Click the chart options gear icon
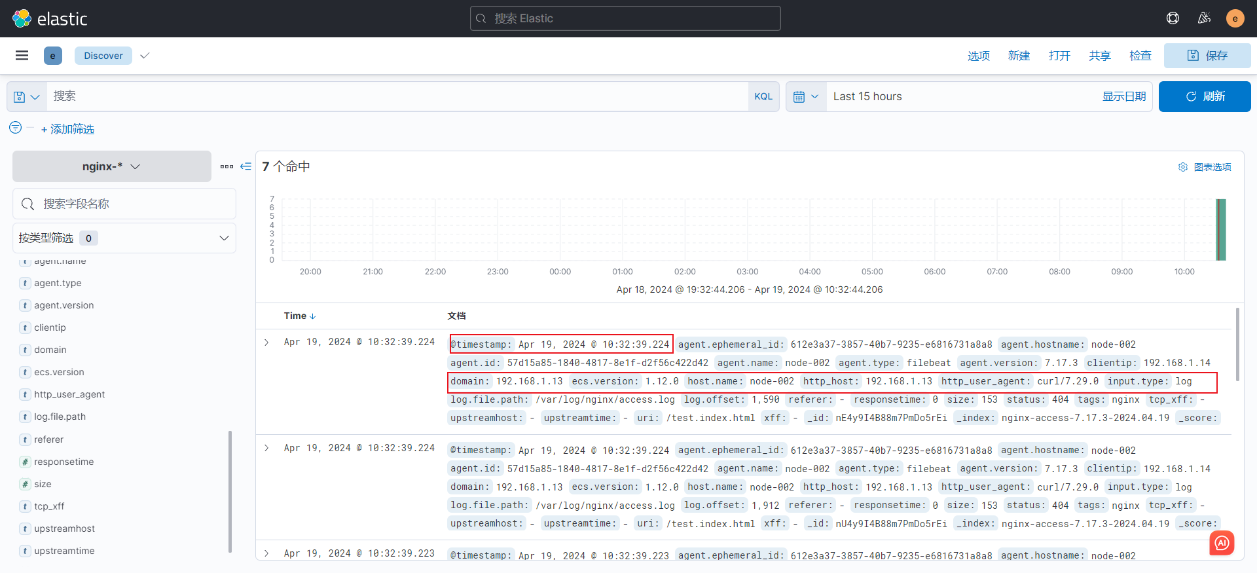 tap(1183, 167)
